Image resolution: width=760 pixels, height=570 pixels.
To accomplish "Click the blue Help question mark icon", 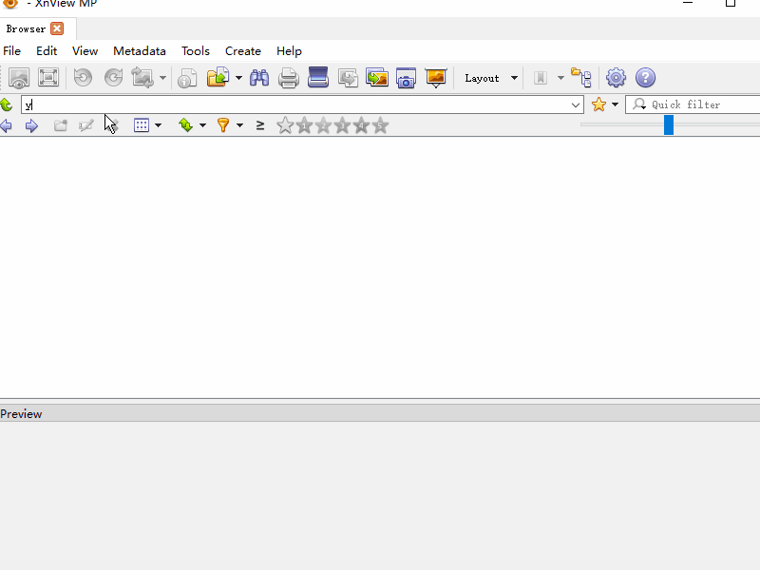I will (x=646, y=78).
